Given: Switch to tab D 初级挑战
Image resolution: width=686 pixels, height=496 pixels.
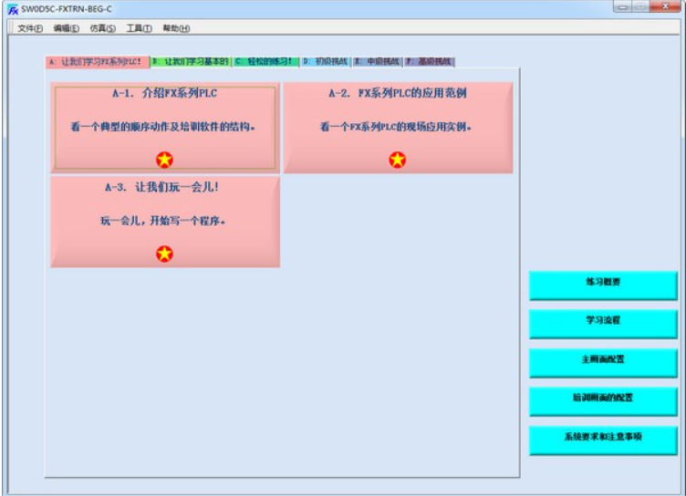Looking at the screenshot, I should click(326, 62).
